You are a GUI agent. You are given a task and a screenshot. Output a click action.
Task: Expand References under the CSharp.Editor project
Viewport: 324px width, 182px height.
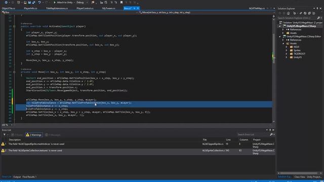pyautogui.click(x=283, y=40)
